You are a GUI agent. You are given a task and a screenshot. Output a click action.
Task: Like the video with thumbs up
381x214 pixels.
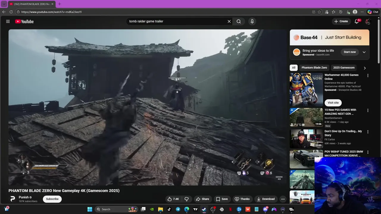174,199
